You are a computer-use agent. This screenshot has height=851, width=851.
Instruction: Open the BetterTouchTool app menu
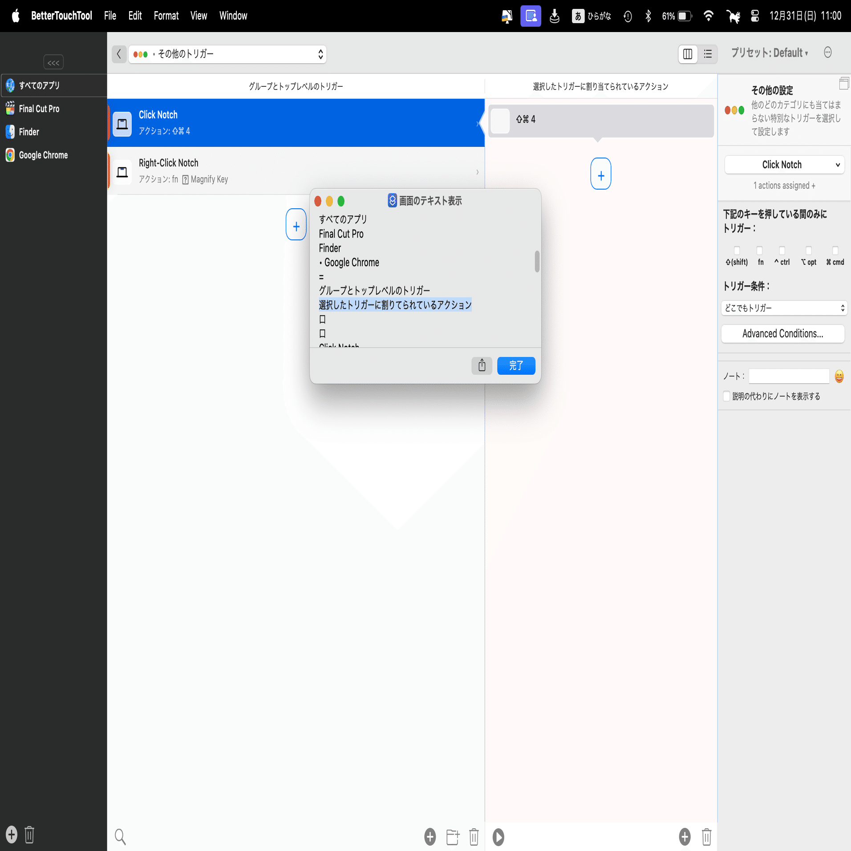61,16
